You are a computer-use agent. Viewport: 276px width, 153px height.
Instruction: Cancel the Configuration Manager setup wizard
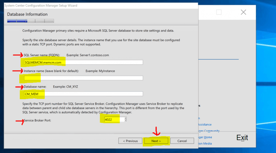[182, 141]
